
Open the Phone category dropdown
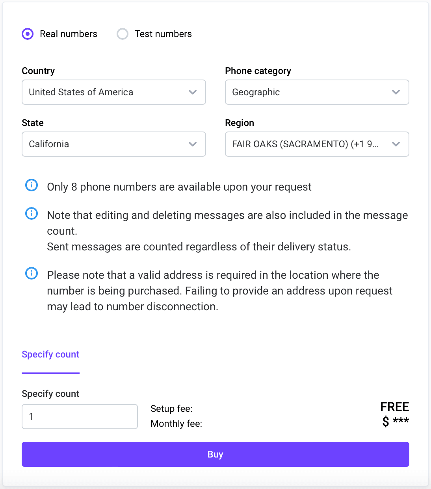(x=317, y=92)
